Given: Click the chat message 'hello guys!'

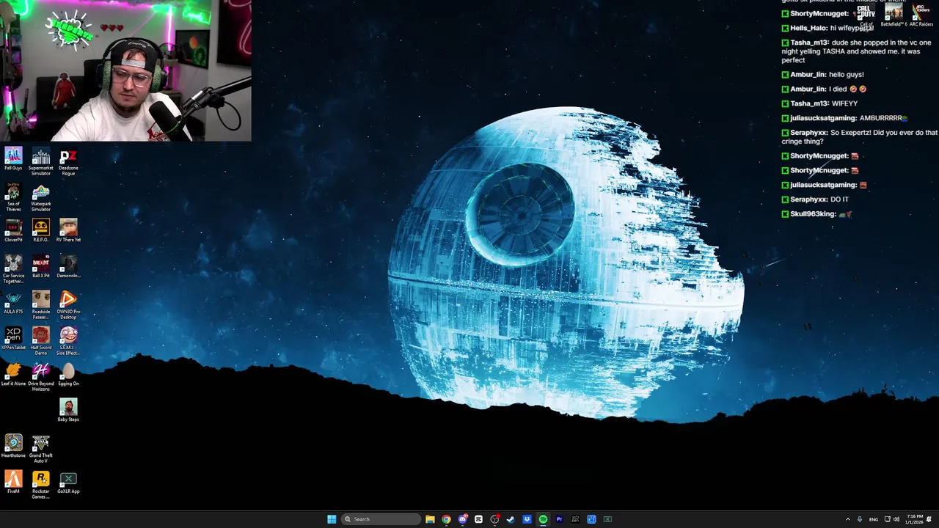Looking at the screenshot, I should (847, 75).
